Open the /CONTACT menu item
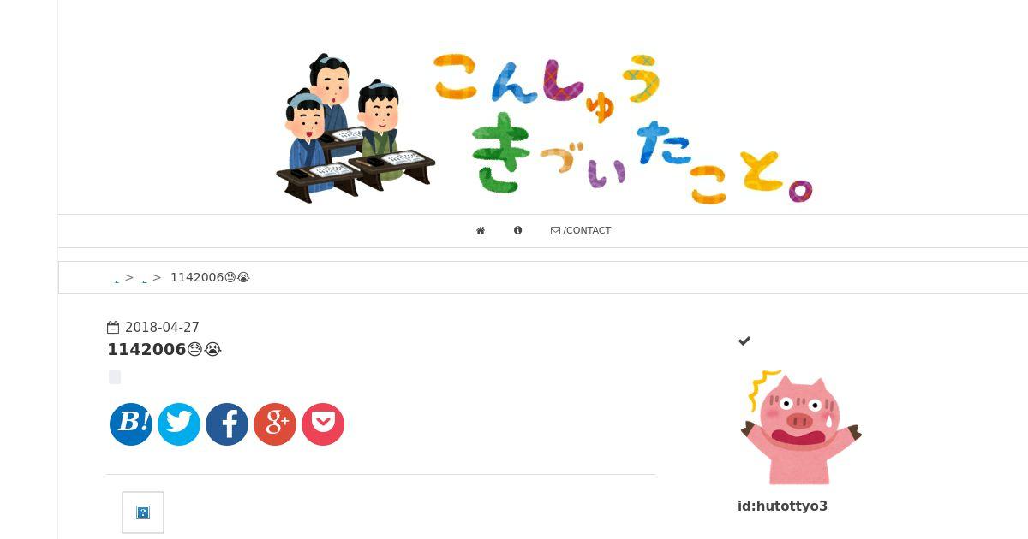Viewport: 1028px width, 539px height. coord(581,230)
